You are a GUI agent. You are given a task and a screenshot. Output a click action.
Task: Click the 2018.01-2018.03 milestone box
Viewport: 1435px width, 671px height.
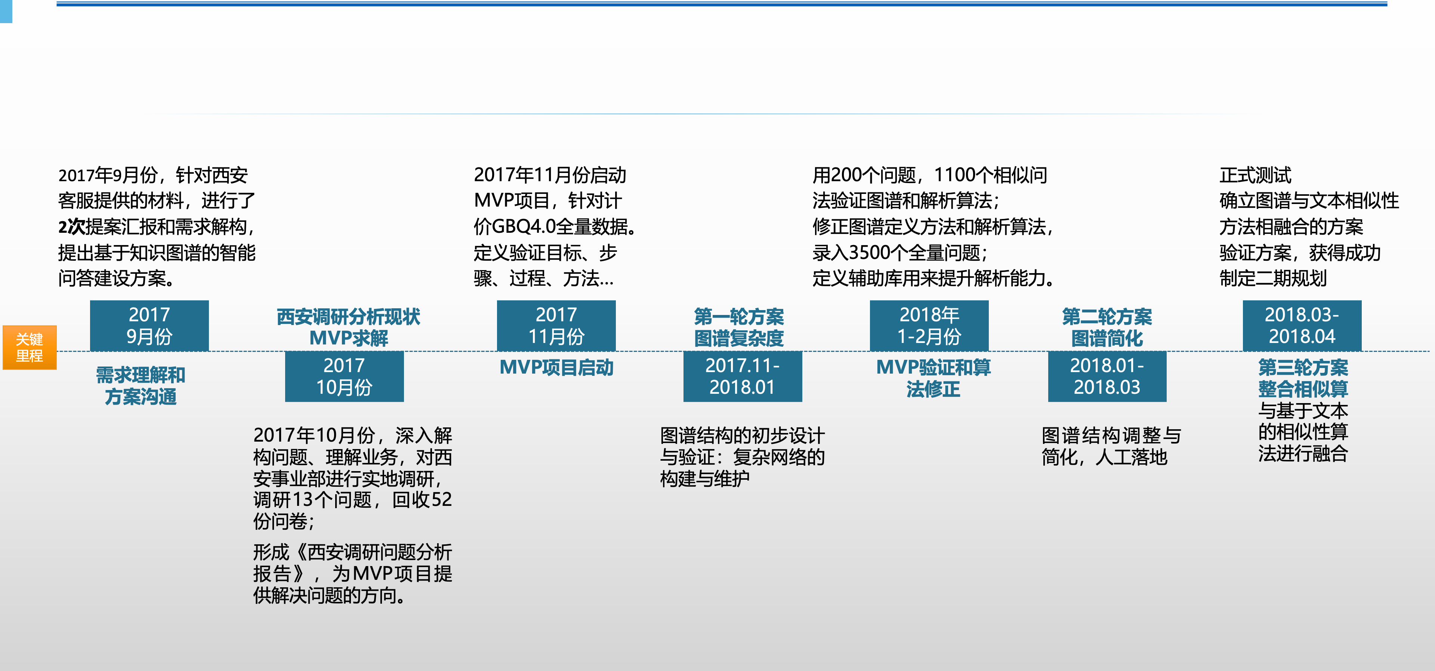[1107, 377]
